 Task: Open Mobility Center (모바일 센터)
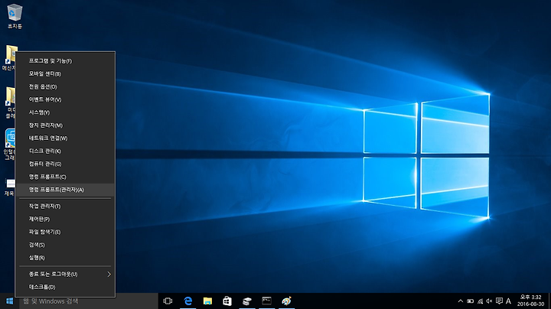(x=65, y=73)
